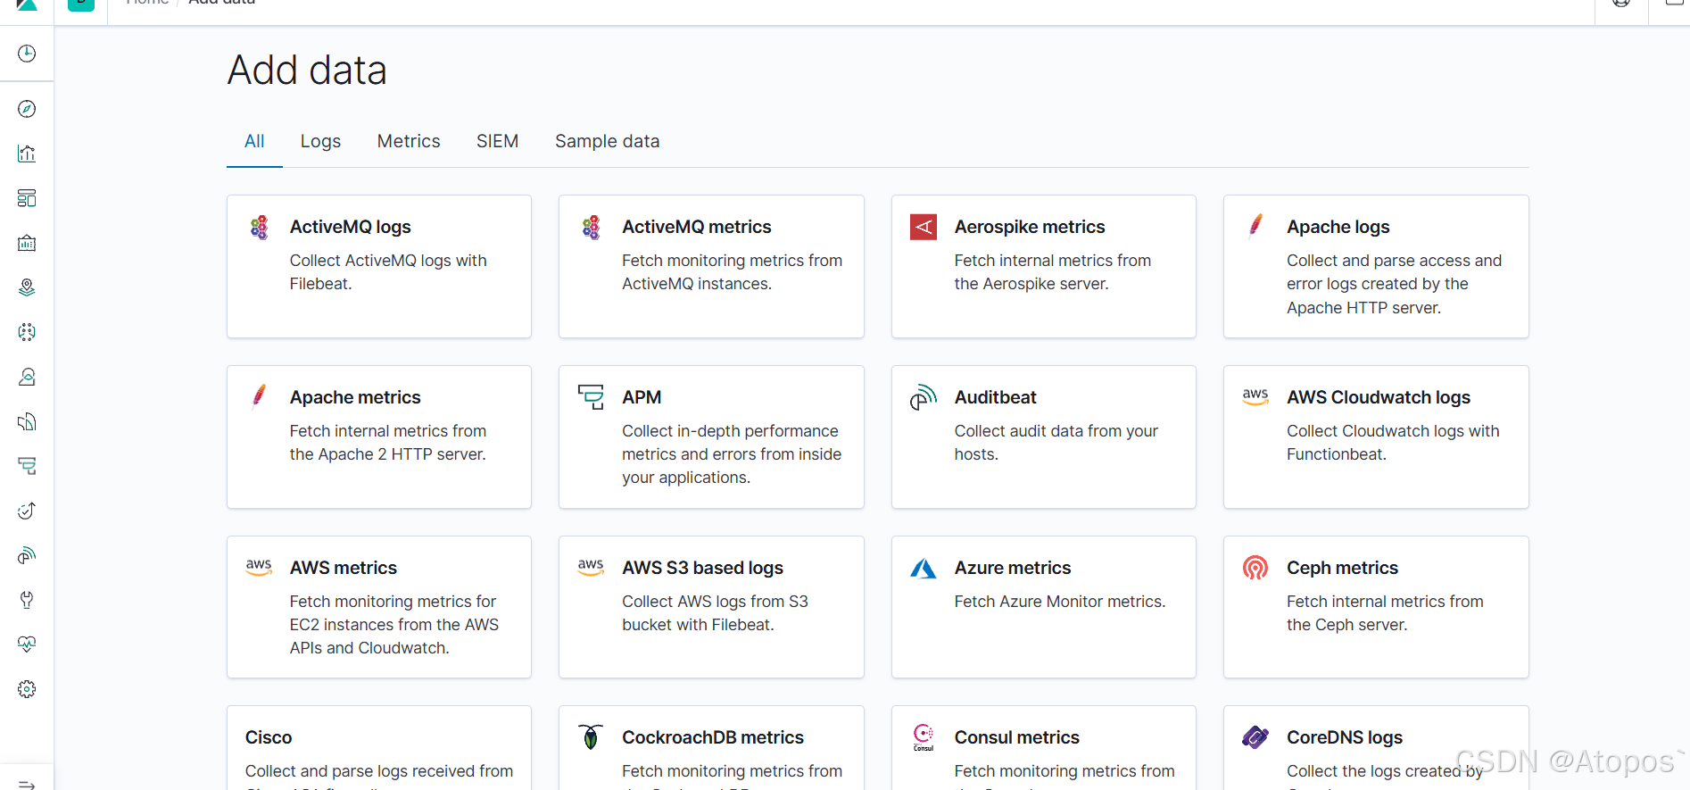Image resolution: width=1690 pixels, height=790 pixels.
Task: Open the APM app from the sidebar
Action: pyautogui.click(x=27, y=466)
